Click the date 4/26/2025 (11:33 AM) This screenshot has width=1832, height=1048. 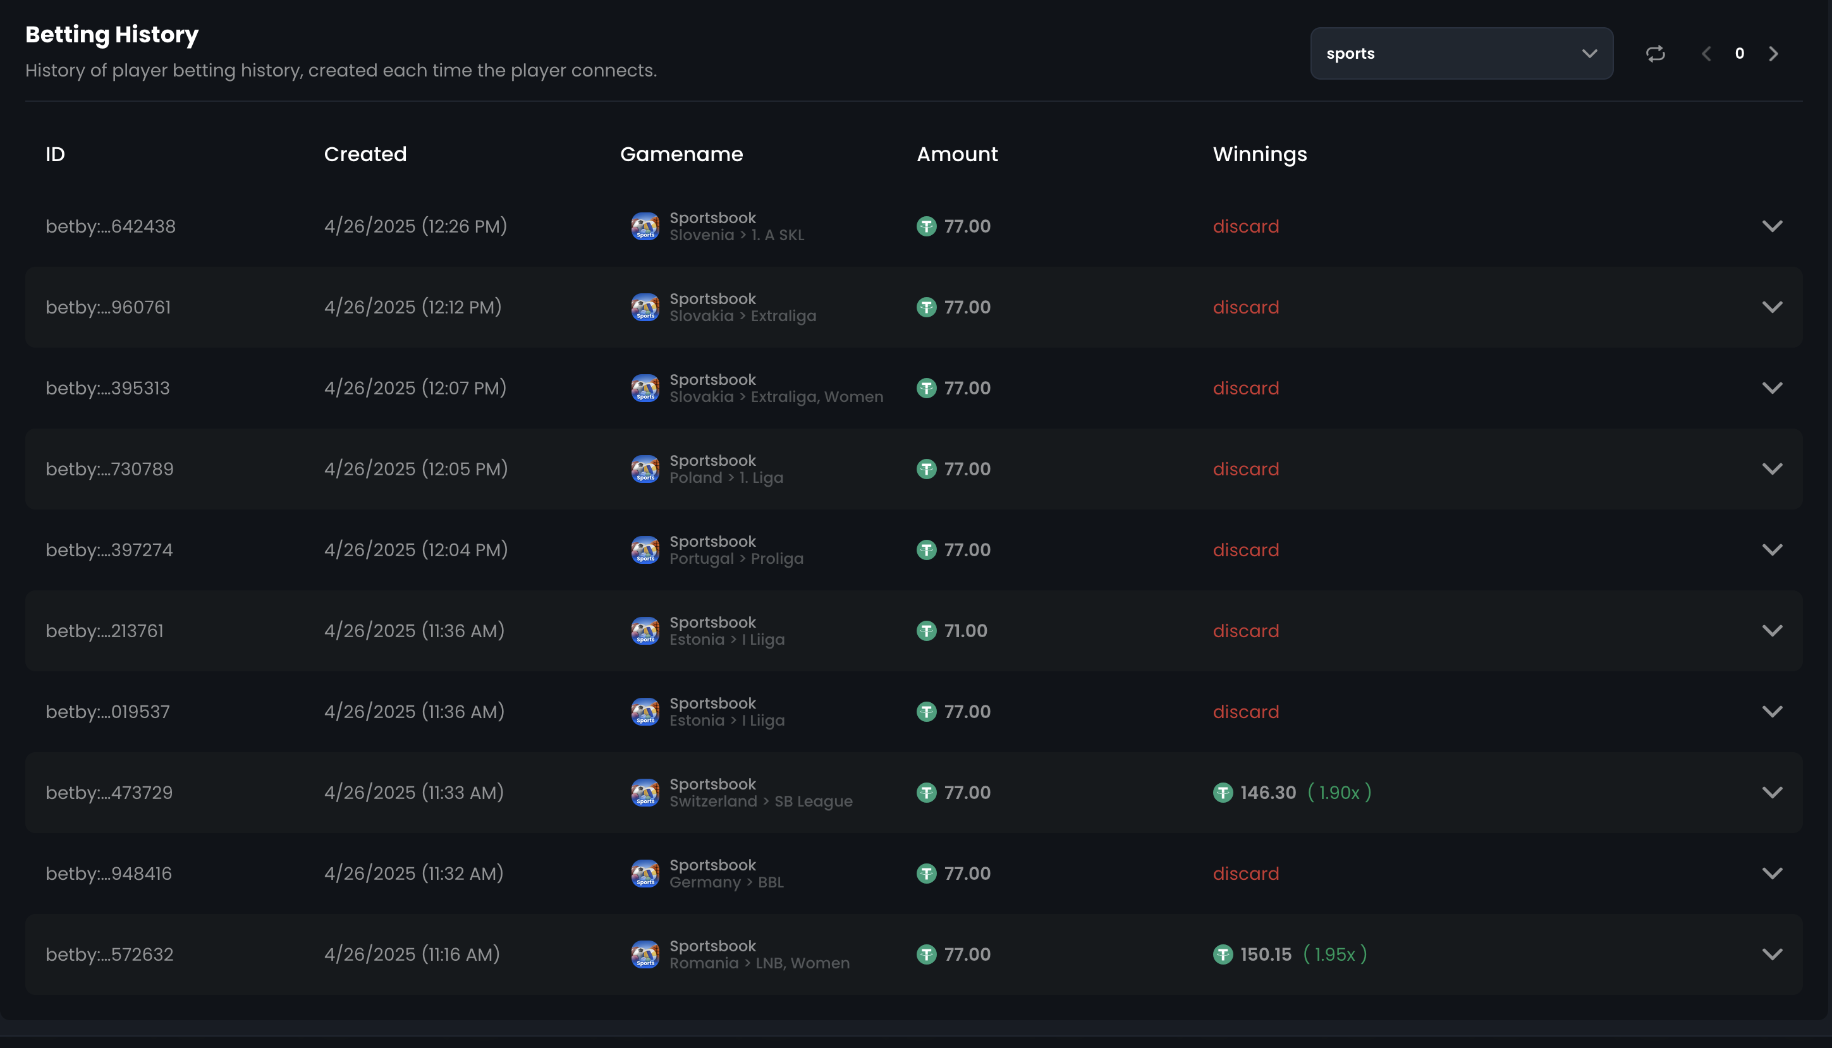point(414,793)
